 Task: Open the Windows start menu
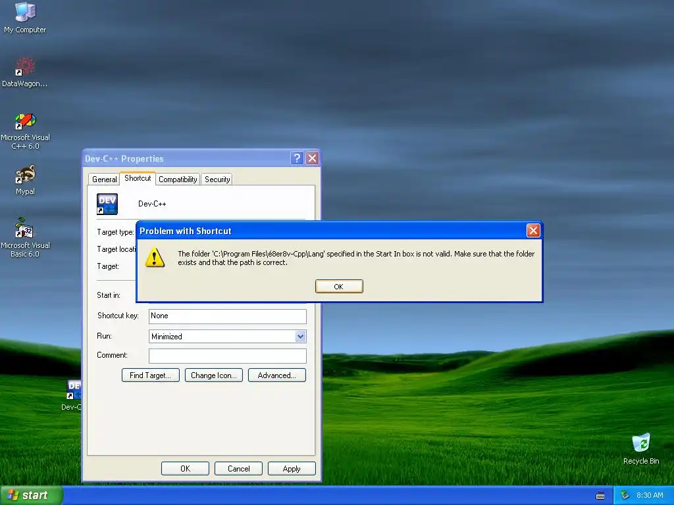[31, 495]
